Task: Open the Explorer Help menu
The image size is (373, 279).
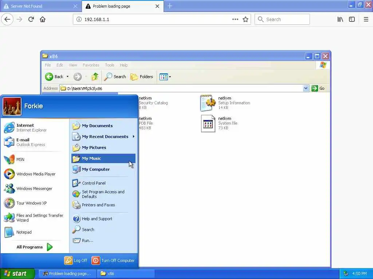Action: (x=124, y=65)
